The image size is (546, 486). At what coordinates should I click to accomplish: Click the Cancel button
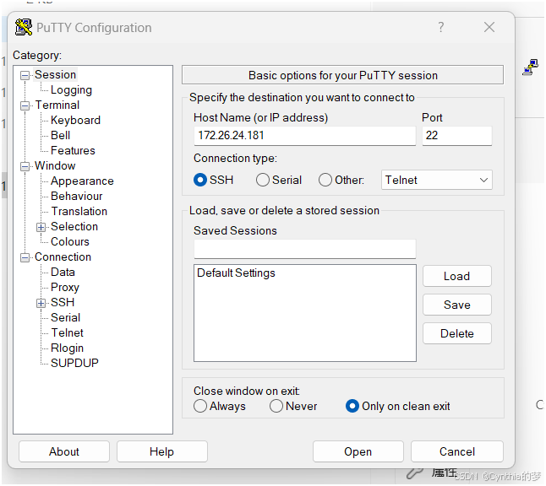[x=457, y=452]
